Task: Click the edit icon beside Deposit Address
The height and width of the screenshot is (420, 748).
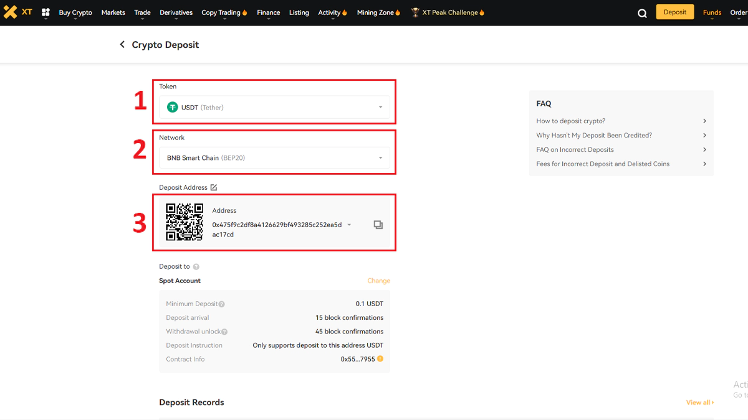Action: click(214, 187)
